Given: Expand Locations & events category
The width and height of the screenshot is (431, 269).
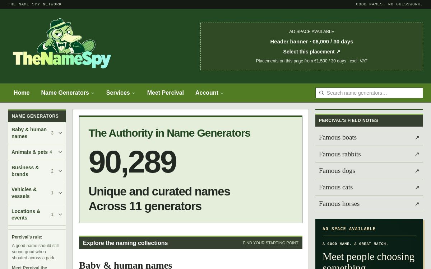Looking at the screenshot, I should point(37,214).
